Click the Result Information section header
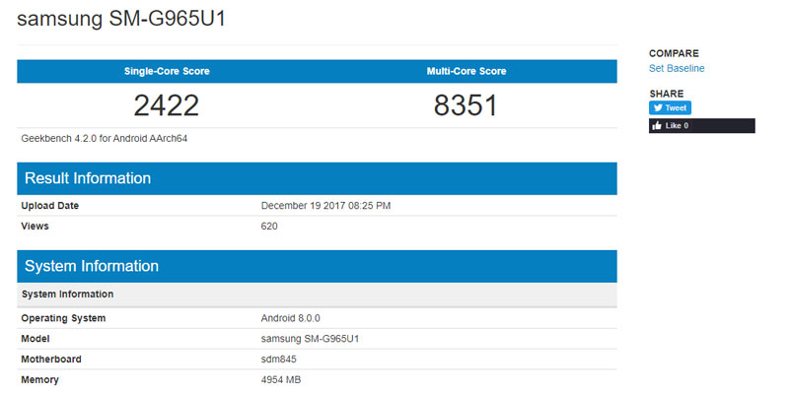Viewport: 789px width, 394px height. click(317, 178)
